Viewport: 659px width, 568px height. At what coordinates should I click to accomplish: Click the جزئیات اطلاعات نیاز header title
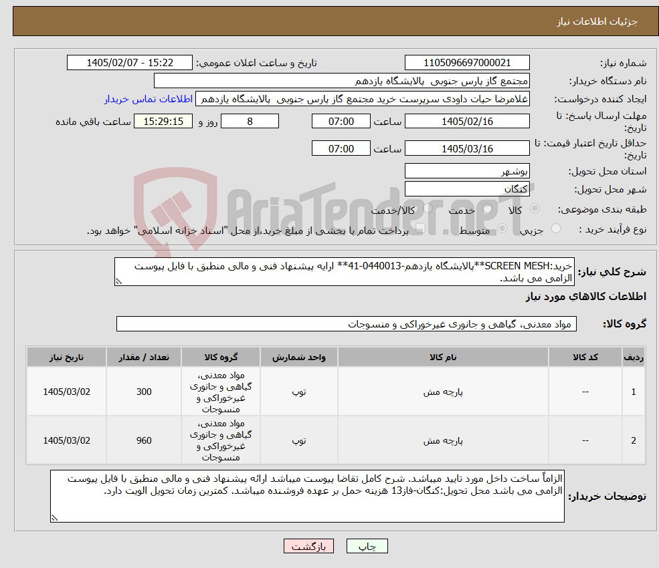(x=597, y=21)
